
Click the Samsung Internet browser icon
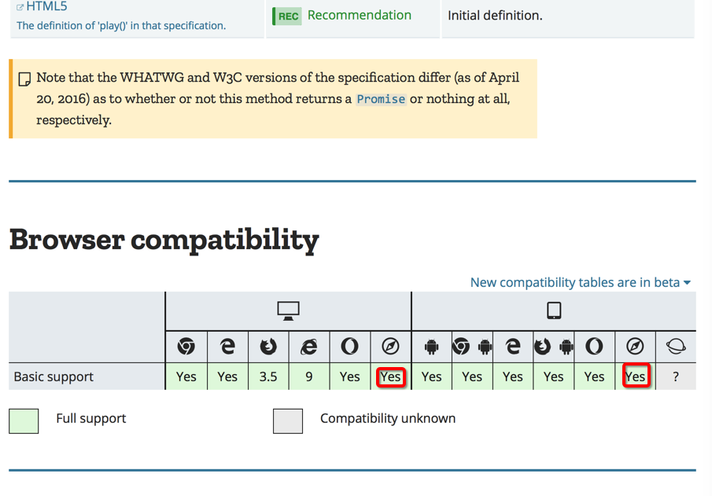click(676, 347)
